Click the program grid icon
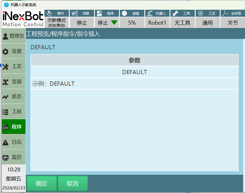Image resolution: width=245 pixels, height=193 pixels. pos(100,13)
